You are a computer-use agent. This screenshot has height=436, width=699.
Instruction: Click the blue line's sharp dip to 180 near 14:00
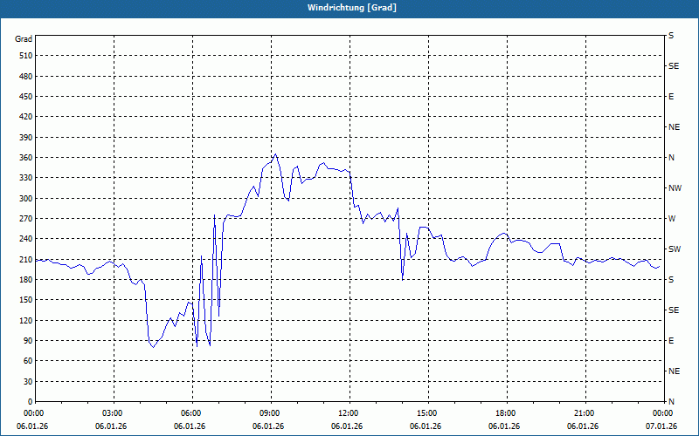[403, 280]
